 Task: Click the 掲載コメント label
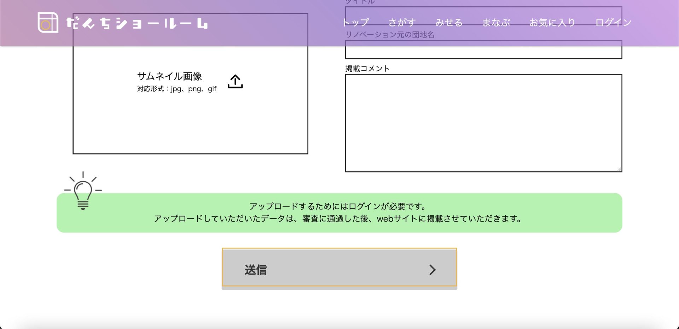(x=367, y=69)
